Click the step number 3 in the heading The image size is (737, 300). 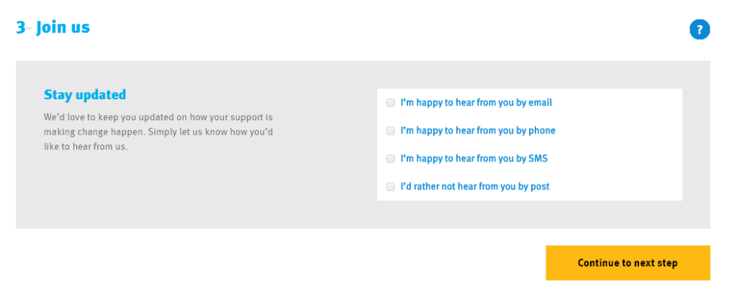point(20,28)
